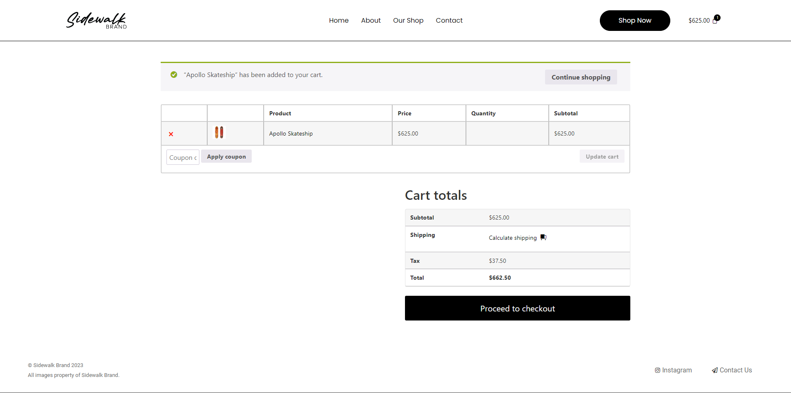Click the $625.00 cart amount in header
Image resolution: width=791 pixels, height=393 pixels.
coord(699,21)
